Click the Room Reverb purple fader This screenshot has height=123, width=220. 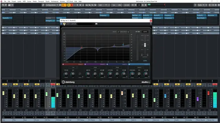click(x=198, y=99)
